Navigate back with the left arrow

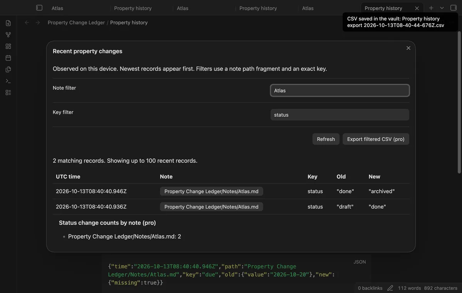pyautogui.click(x=27, y=22)
